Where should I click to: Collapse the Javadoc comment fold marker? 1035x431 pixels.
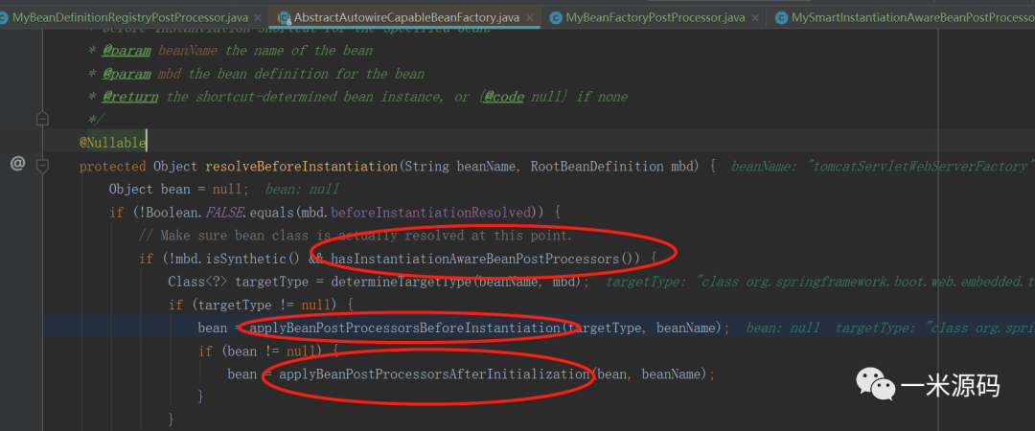point(42,120)
